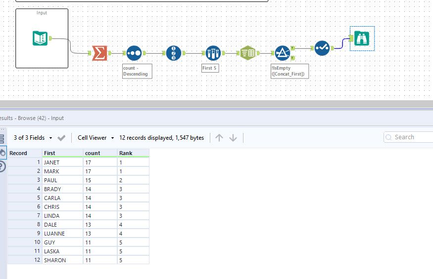This screenshot has width=433, height=279.
Task: Click the Input Data tool output anchor
Action: point(50,39)
